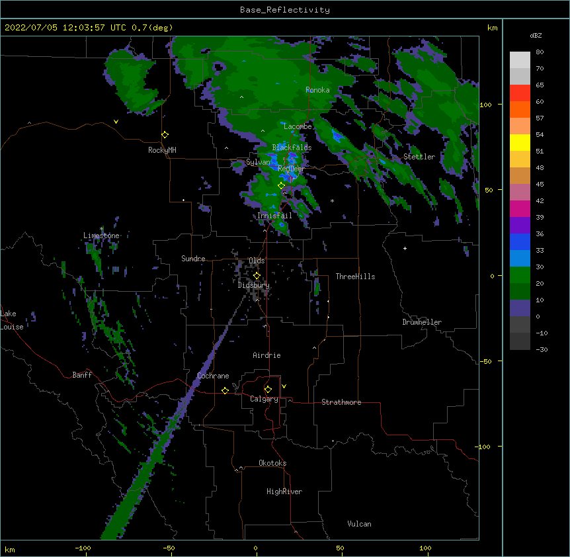Click the 2022/07/05 12:03:57 UTC timestamp
This screenshot has width=570, height=557.
[x=65, y=28]
